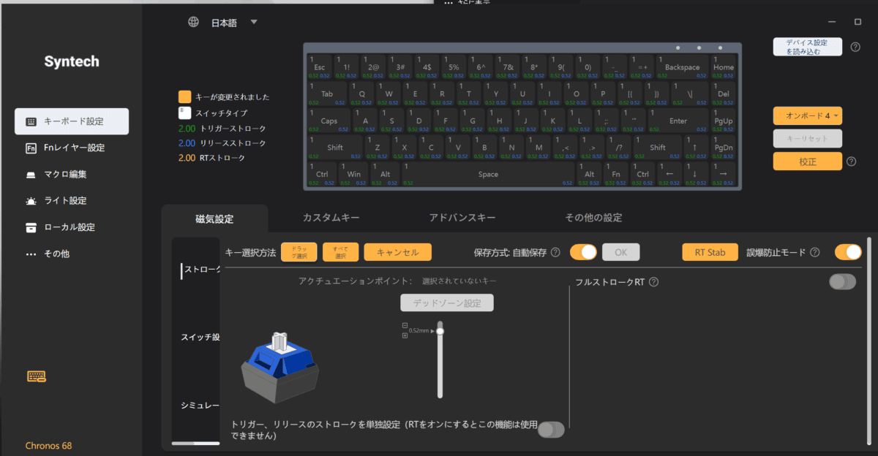Click the orange keyboard device icon

[37, 376]
